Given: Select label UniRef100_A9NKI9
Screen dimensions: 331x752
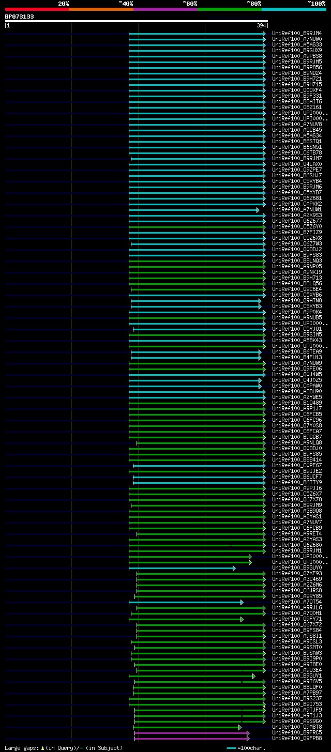Looking at the screenshot, I should pos(297,272).
